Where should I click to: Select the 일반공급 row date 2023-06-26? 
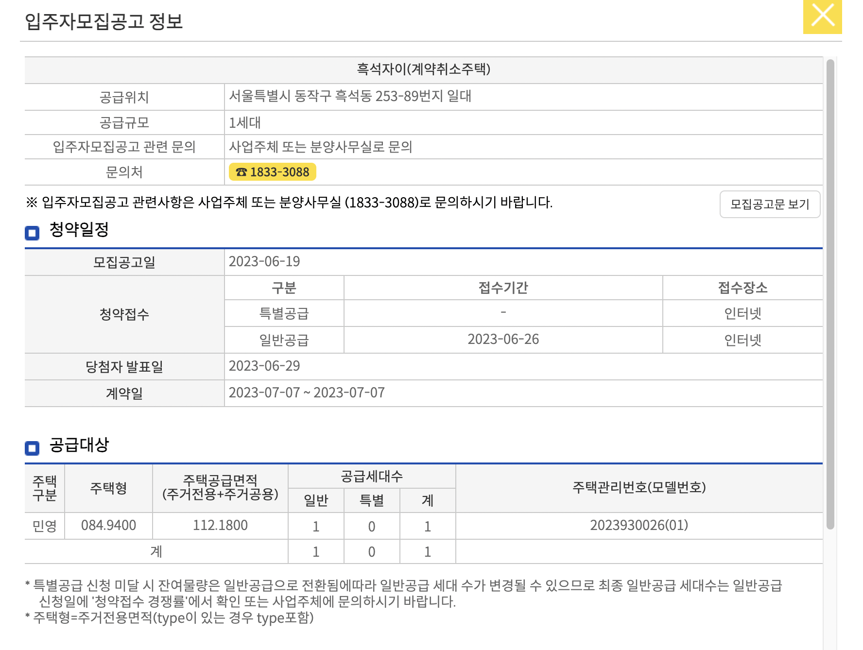503,340
